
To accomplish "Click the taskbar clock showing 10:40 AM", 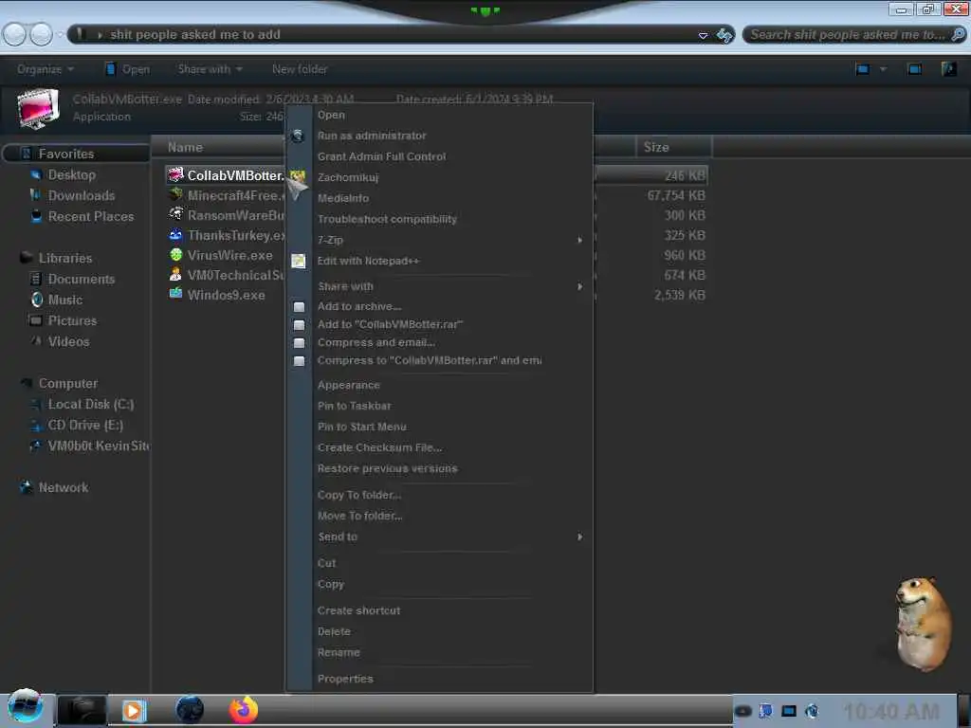I will (x=891, y=711).
